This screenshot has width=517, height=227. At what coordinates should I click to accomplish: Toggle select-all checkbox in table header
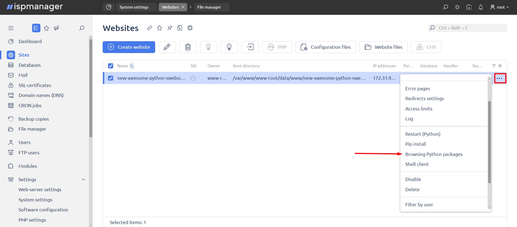coord(110,66)
